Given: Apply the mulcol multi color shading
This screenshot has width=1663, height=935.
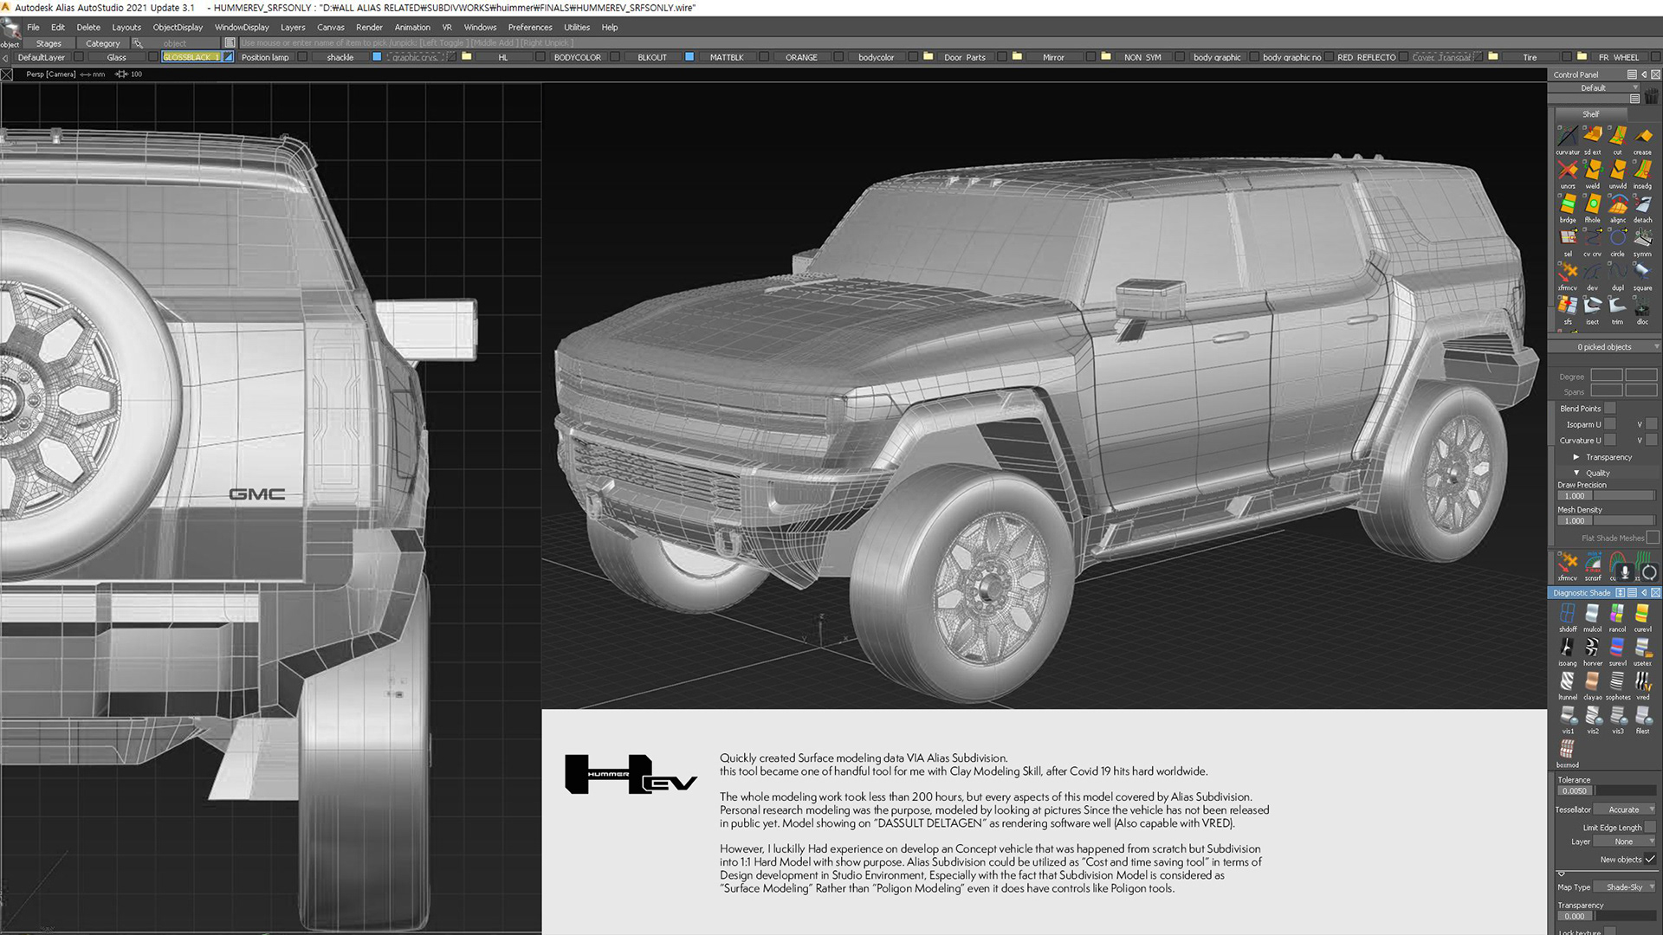Looking at the screenshot, I should click(x=1593, y=614).
